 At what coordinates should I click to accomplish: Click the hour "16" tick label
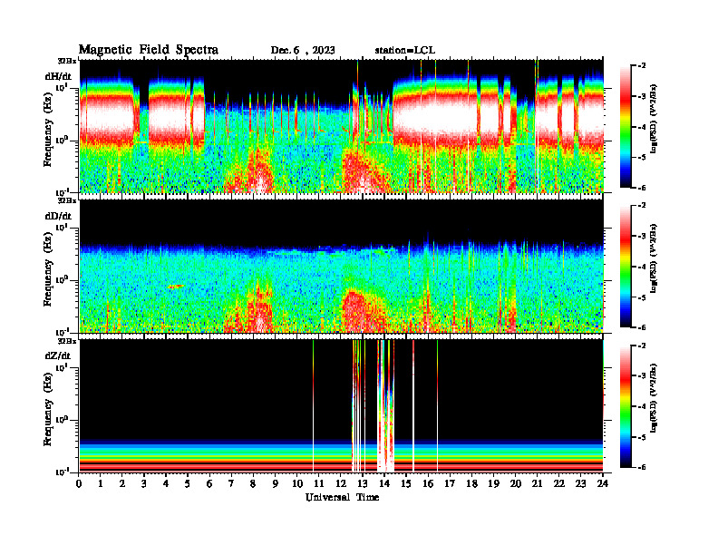(x=428, y=484)
